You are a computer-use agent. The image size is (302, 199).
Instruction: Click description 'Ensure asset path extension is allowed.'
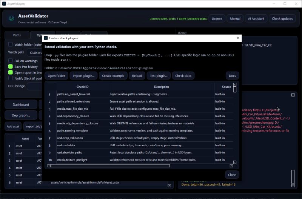click(134, 101)
